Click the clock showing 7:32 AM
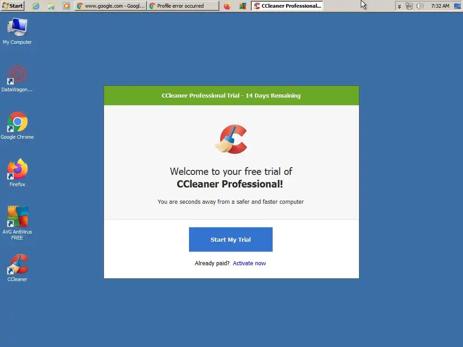Screen dimensions: 463x347 click(x=440, y=6)
